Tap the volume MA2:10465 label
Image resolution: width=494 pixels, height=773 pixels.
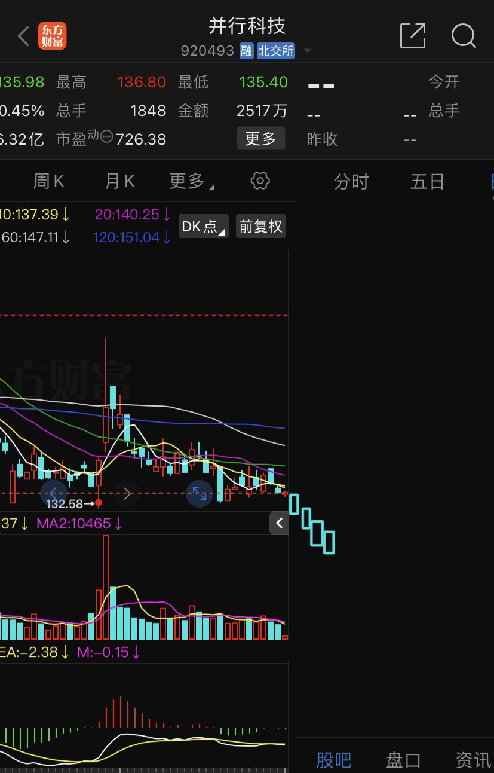(x=79, y=524)
